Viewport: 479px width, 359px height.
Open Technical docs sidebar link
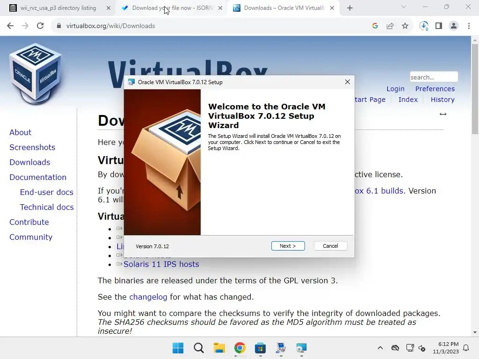point(47,207)
